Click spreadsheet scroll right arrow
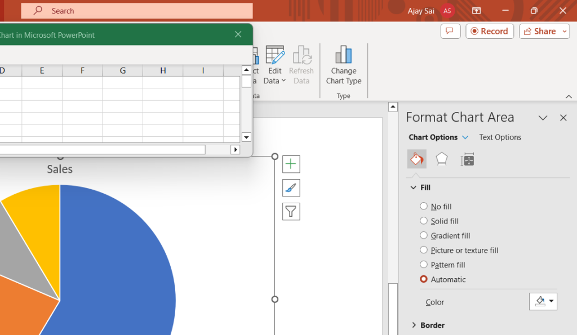 [236, 149]
